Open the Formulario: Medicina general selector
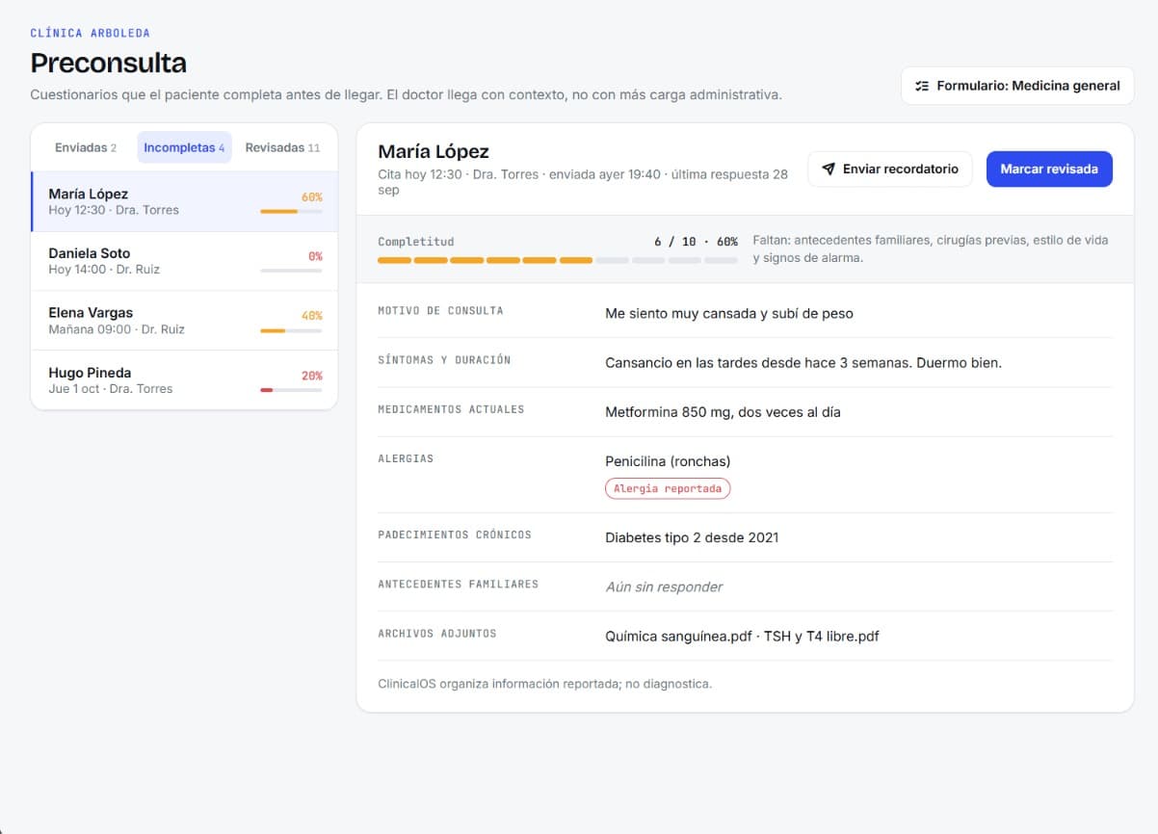 coord(1017,86)
